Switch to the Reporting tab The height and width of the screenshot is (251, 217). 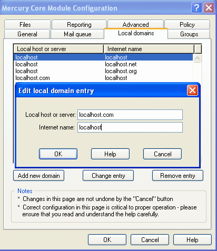coord(79,25)
